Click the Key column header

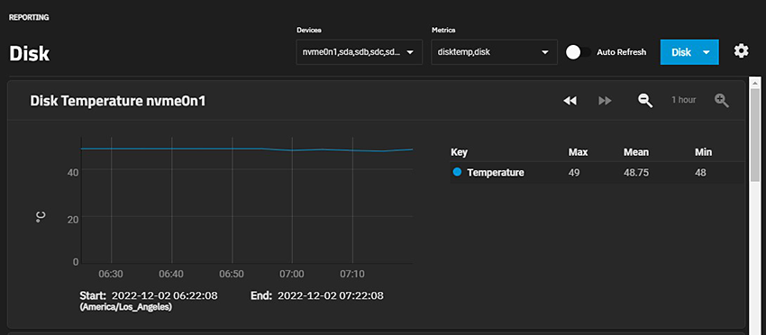[460, 152]
